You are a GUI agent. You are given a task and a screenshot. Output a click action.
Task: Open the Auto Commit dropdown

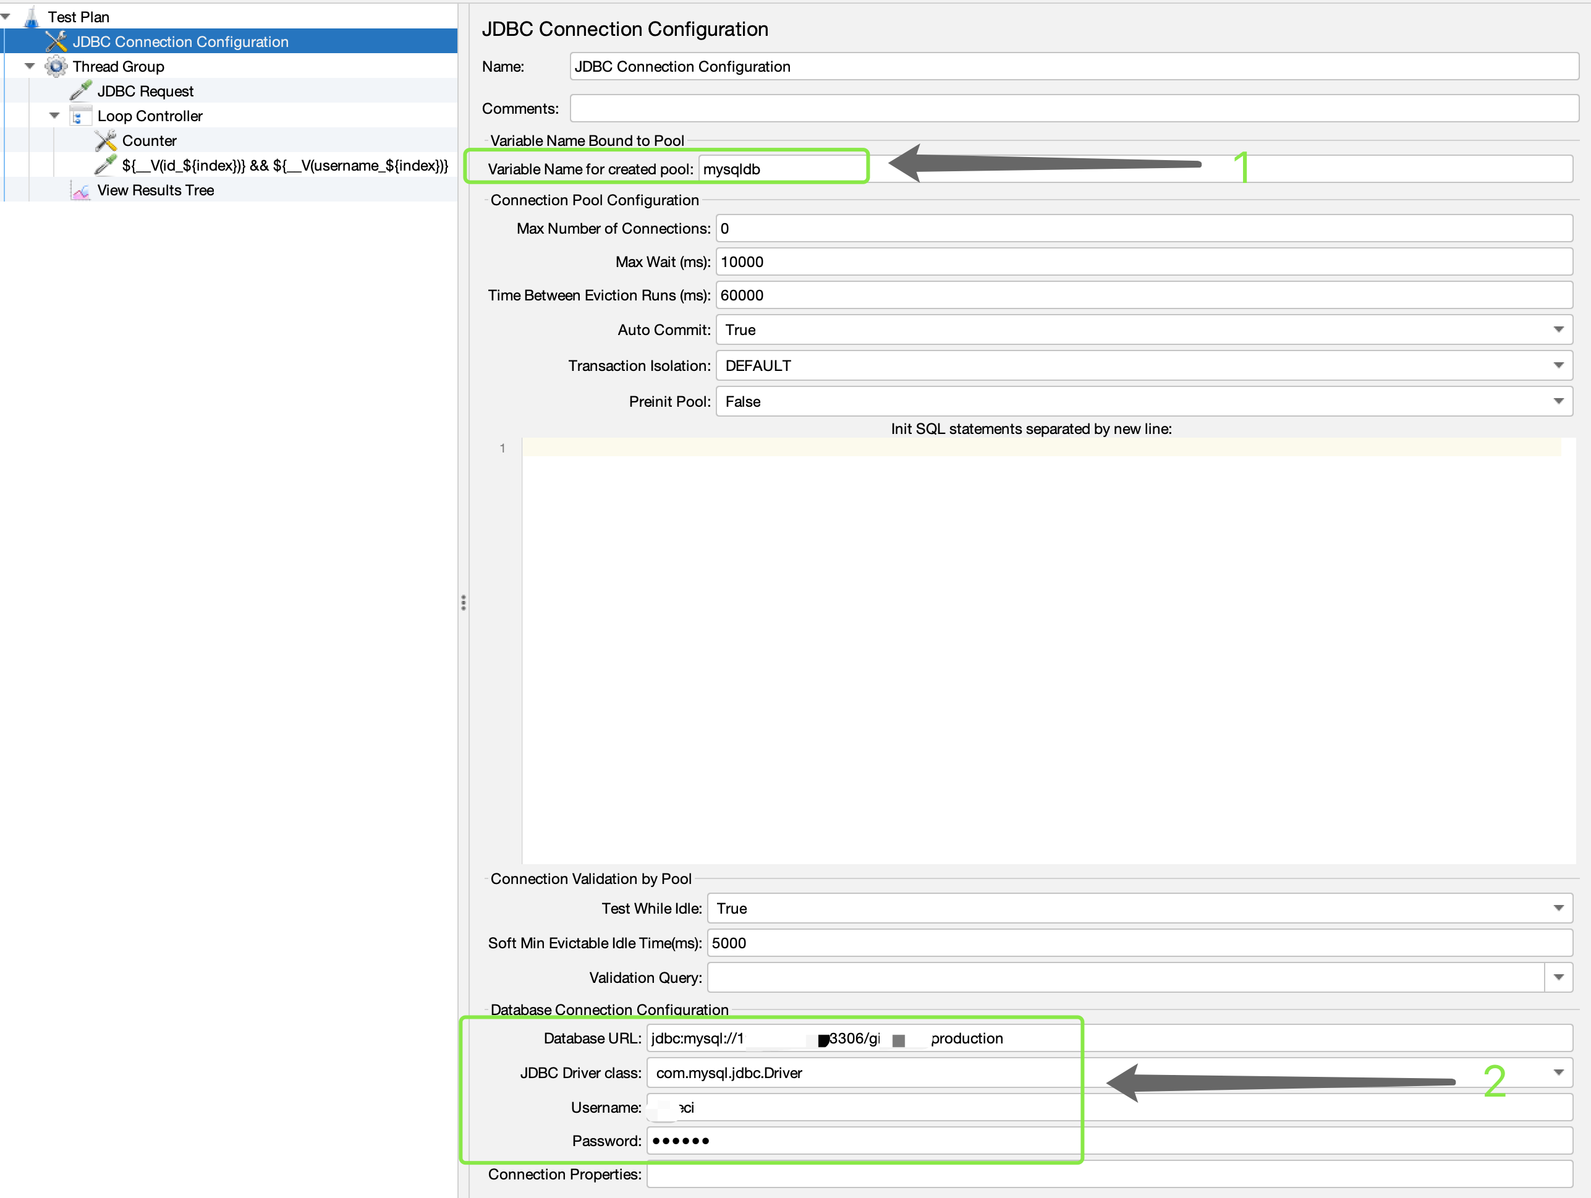[x=1558, y=329]
